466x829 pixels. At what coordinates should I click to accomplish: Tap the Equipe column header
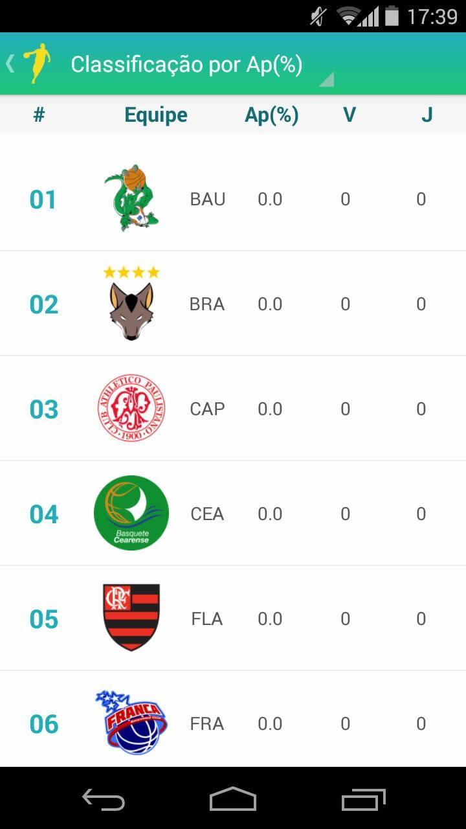click(156, 115)
